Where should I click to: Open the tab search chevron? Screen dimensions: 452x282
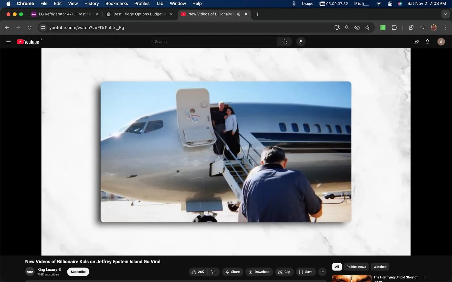pyautogui.click(x=445, y=14)
